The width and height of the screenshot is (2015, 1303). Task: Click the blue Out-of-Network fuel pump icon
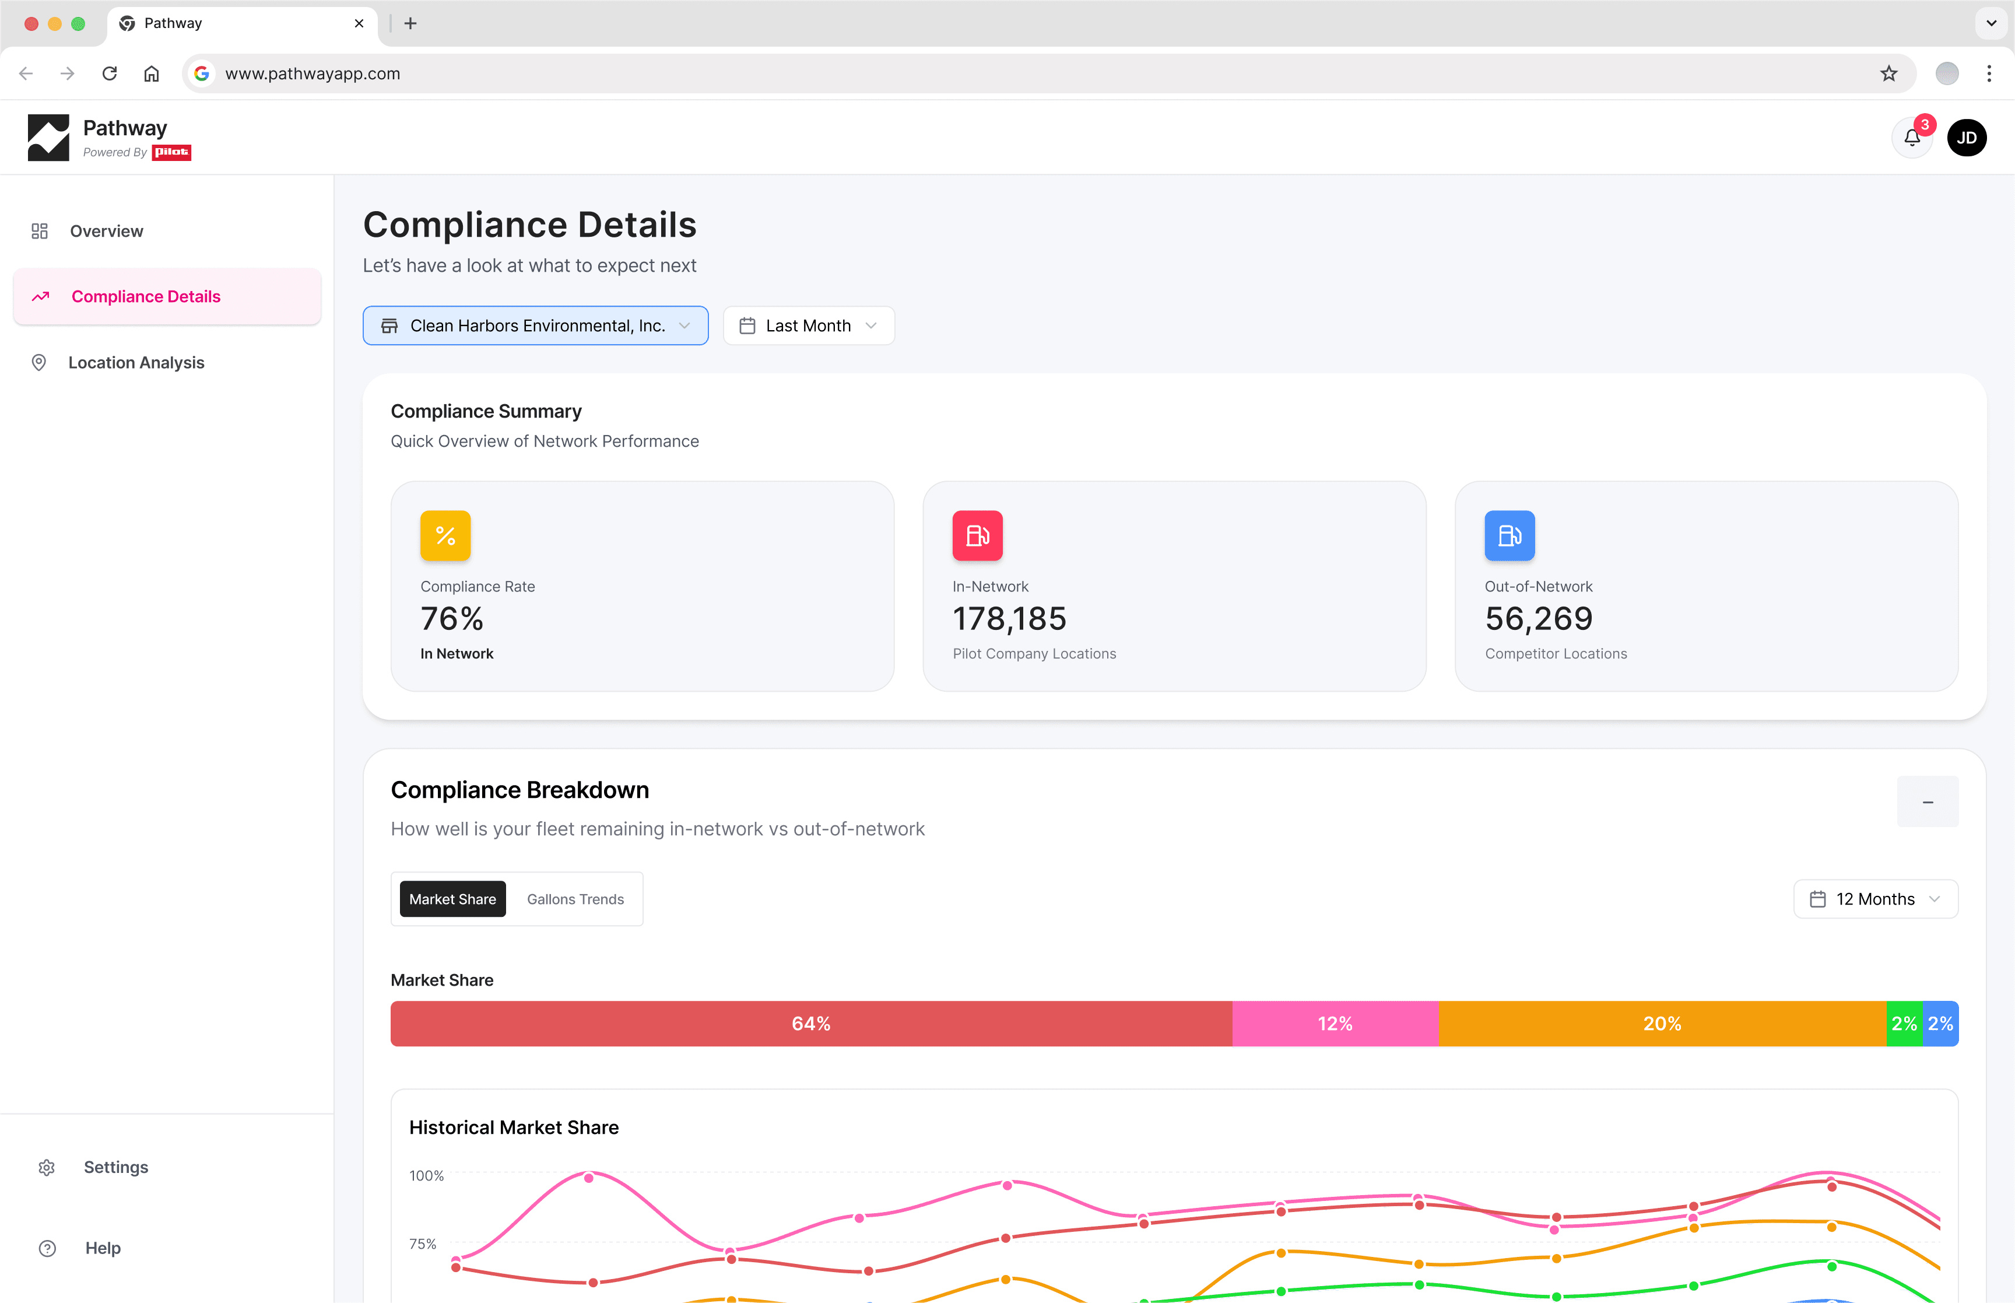coord(1508,535)
